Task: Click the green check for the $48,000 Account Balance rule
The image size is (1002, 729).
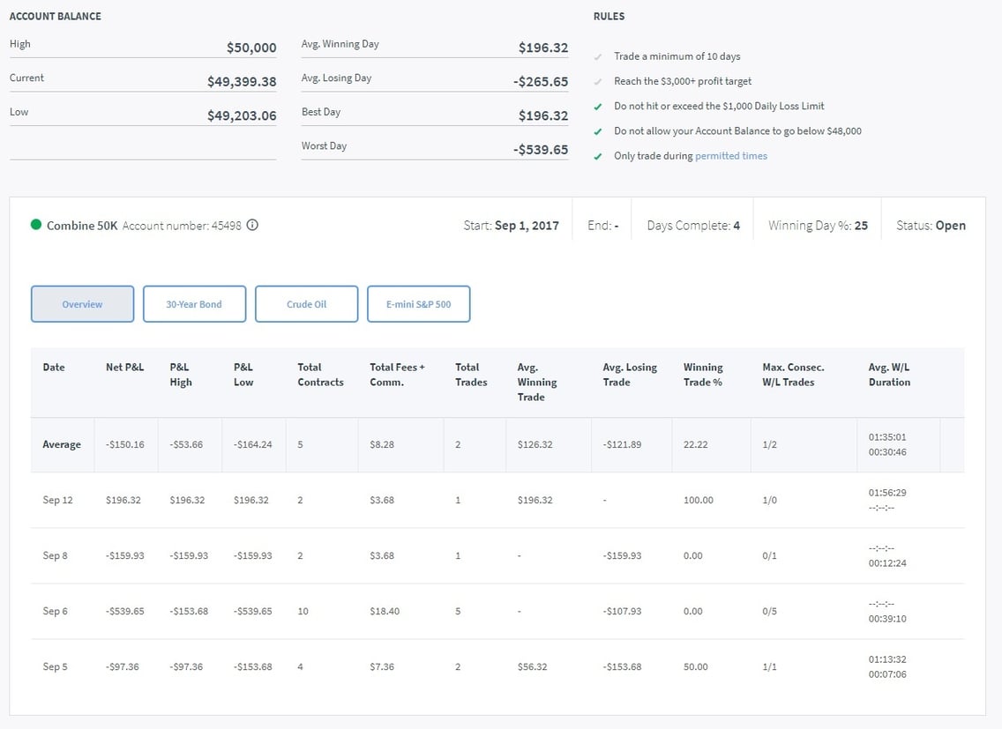Action: (x=598, y=131)
